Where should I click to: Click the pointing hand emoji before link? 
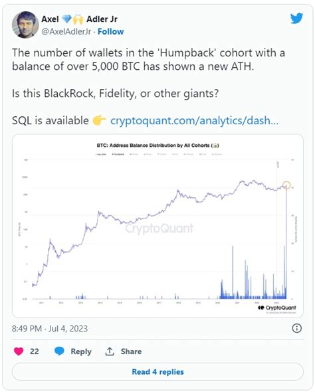[99, 120]
